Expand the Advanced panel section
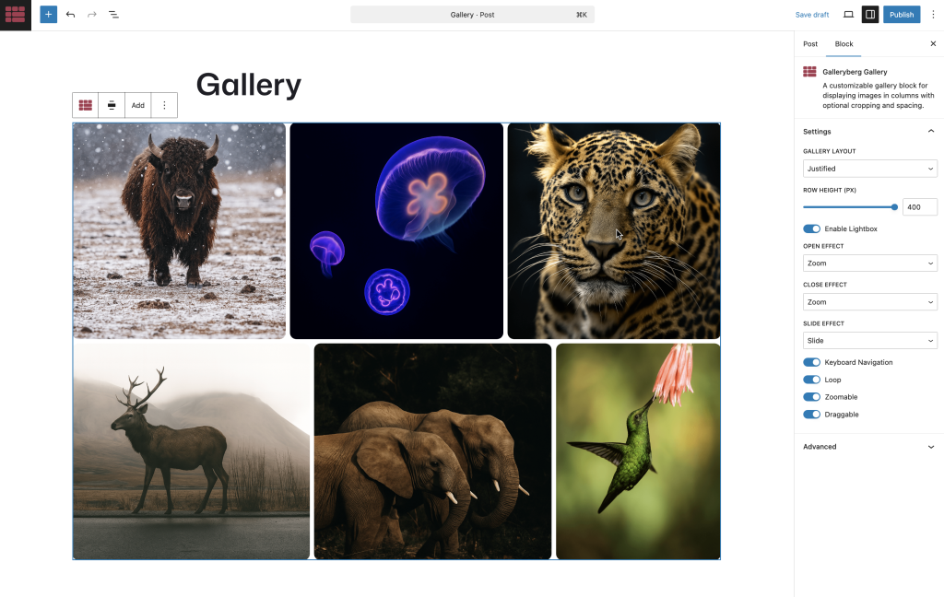Viewport: 944px width, 597px height. click(x=868, y=447)
